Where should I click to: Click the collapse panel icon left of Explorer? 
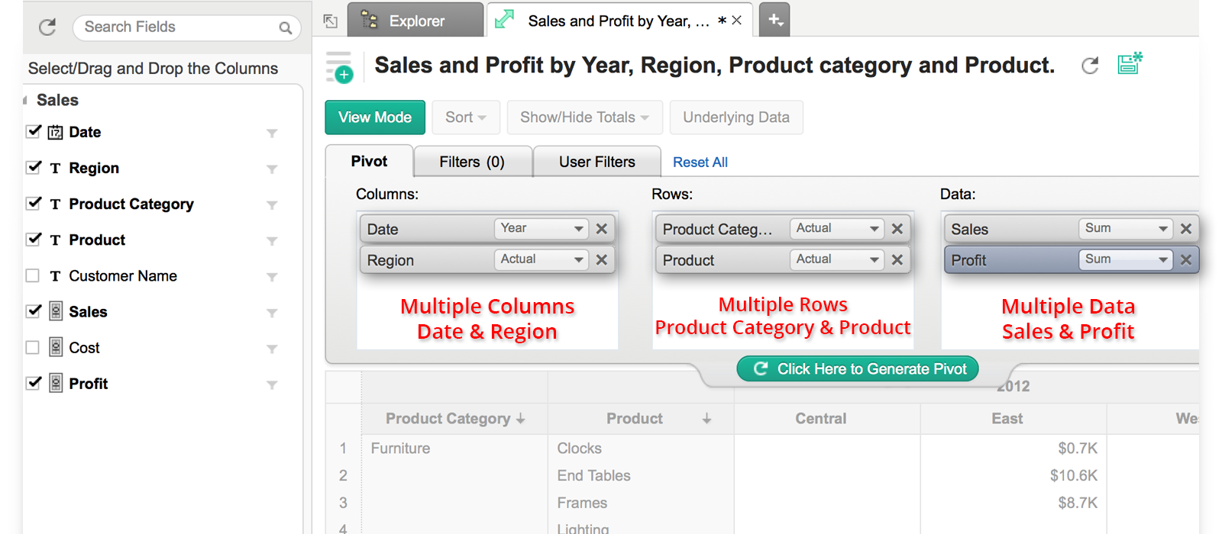[331, 21]
